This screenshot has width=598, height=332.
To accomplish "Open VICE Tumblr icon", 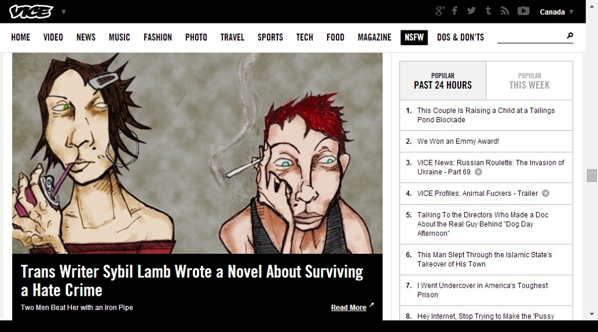I will [x=488, y=11].
